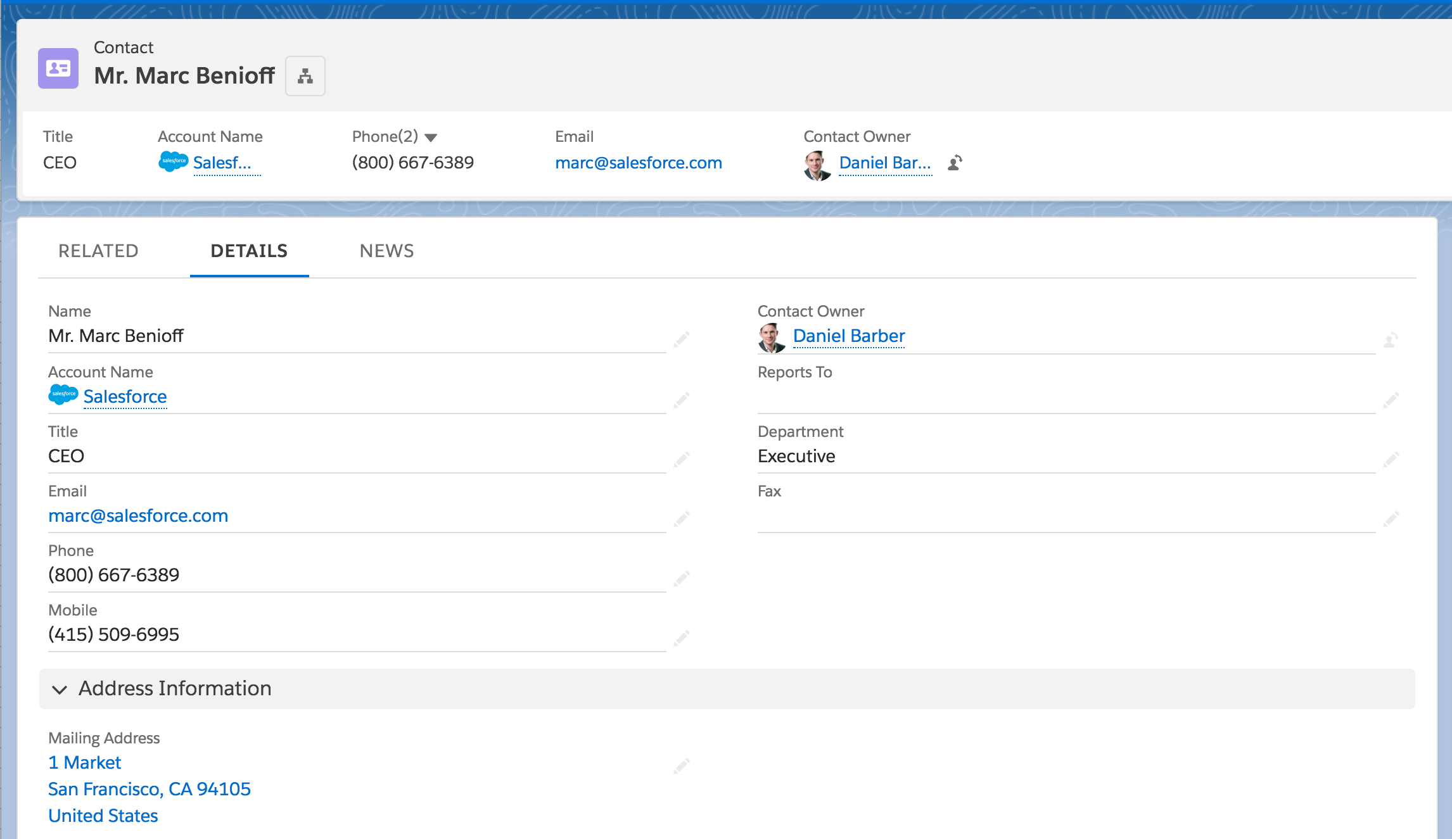Click pencil icon for Reports To field
This screenshot has width=1452, height=839.
click(1391, 400)
